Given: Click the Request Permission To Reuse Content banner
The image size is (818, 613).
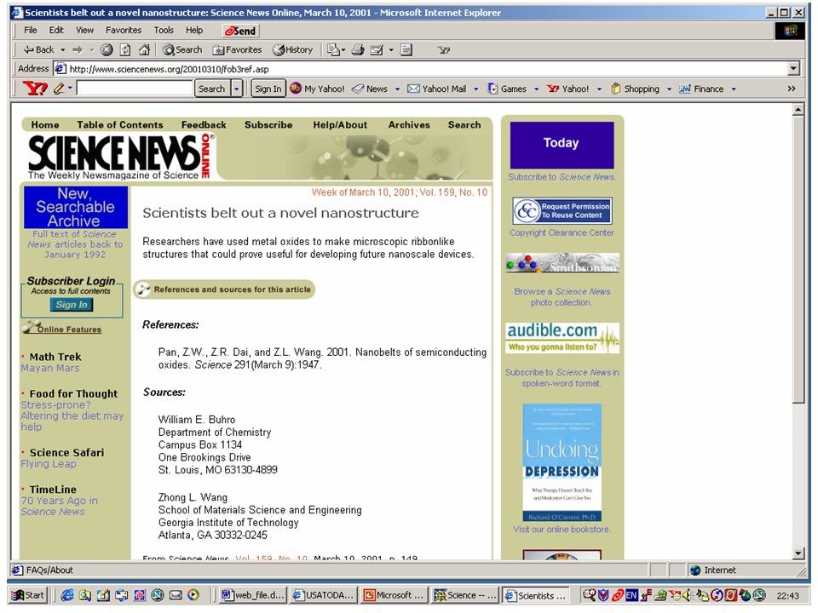Looking at the screenshot, I should [562, 210].
